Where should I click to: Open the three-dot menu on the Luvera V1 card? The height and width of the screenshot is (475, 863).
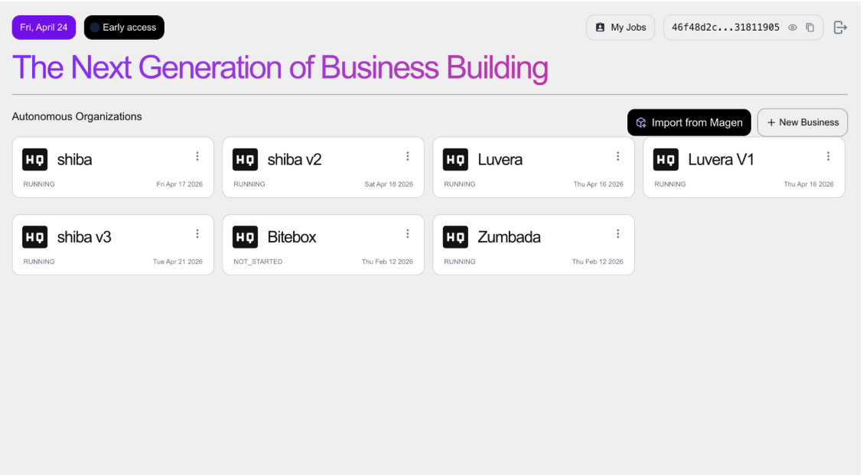point(828,156)
